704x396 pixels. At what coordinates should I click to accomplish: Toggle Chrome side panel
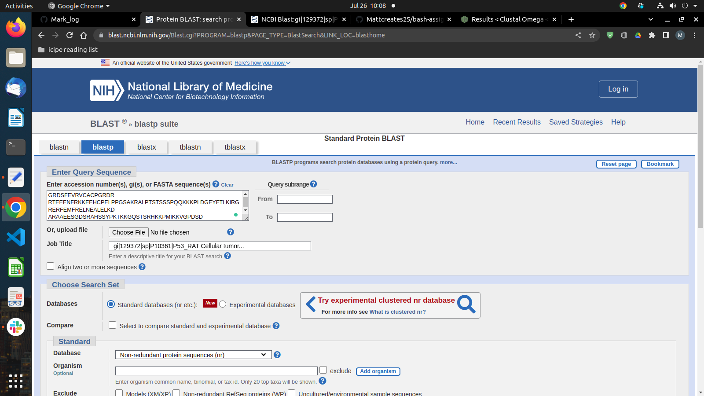click(x=666, y=35)
